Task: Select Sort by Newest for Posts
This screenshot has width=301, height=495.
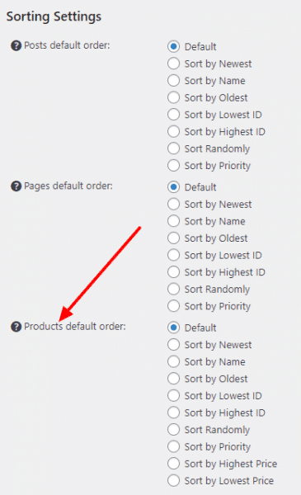Action: [x=173, y=64]
